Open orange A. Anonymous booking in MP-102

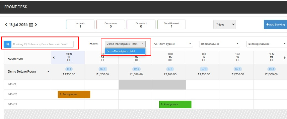click(x=74, y=95)
